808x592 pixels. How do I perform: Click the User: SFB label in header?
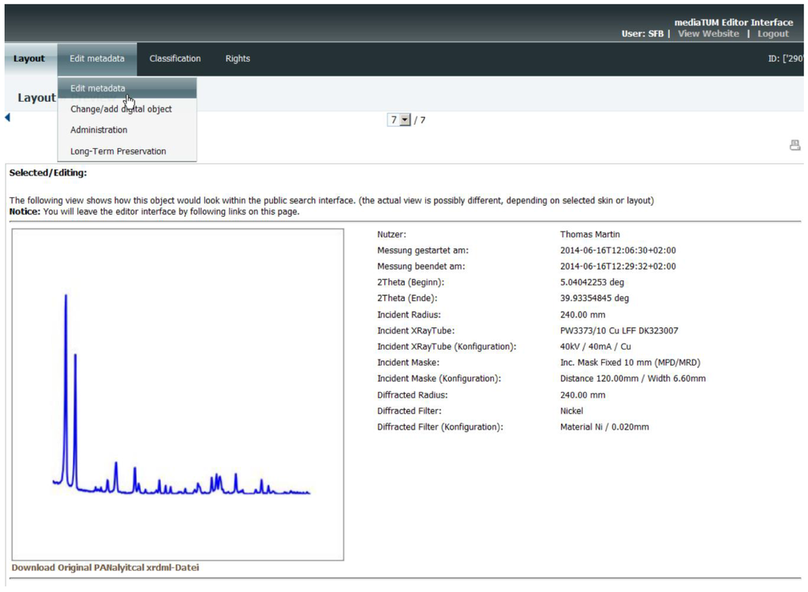click(x=642, y=34)
